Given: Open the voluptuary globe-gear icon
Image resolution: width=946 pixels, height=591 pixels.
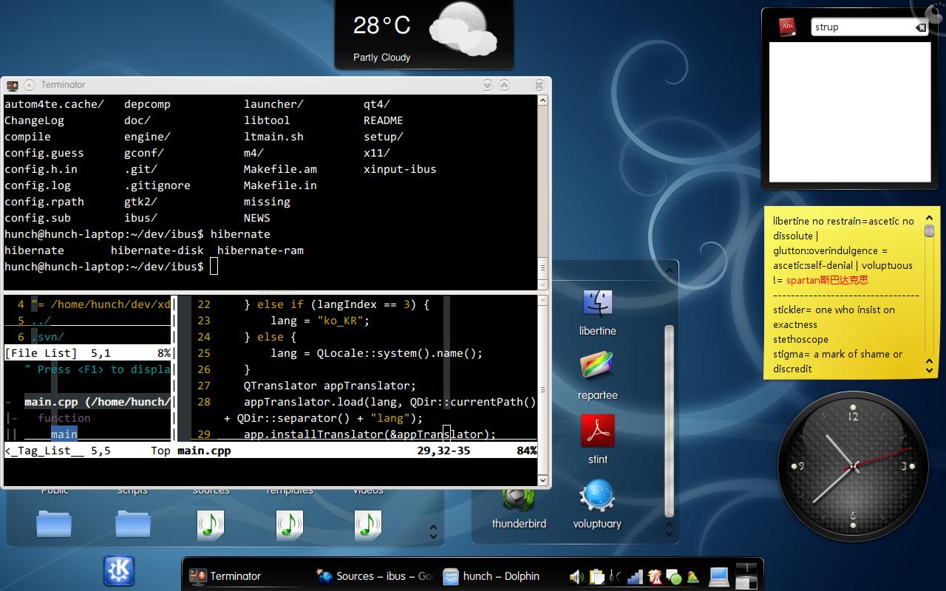Looking at the screenshot, I should coord(597,496).
